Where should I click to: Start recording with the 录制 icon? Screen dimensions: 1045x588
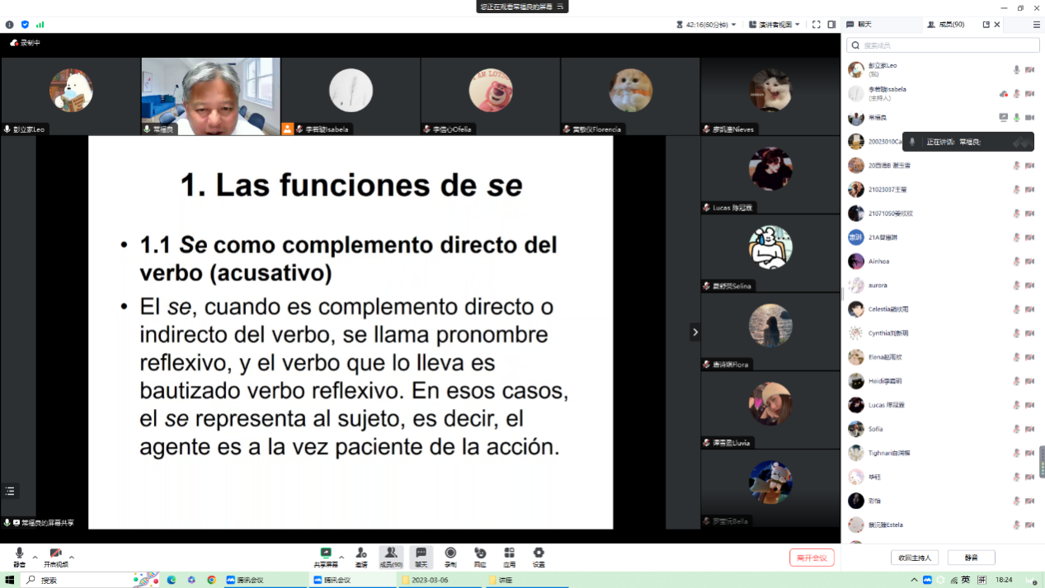click(x=450, y=557)
